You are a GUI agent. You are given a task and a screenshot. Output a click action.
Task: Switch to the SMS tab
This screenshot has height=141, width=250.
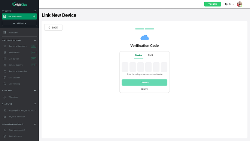click(x=150, y=55)
